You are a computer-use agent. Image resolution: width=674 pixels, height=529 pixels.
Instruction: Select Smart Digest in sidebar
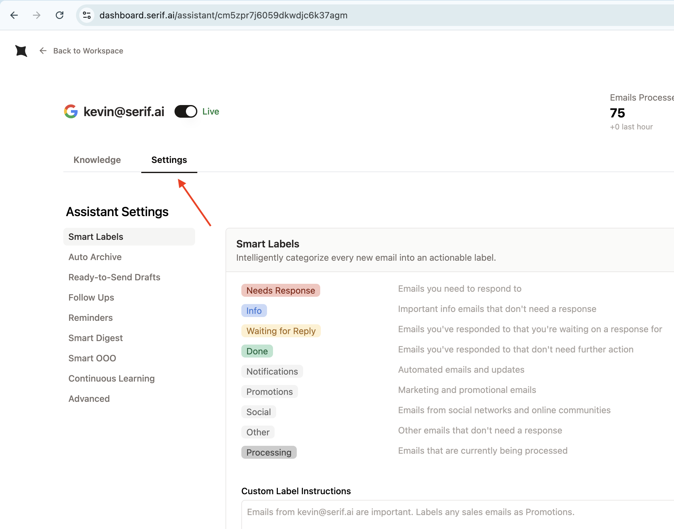(x=96, y=338)
